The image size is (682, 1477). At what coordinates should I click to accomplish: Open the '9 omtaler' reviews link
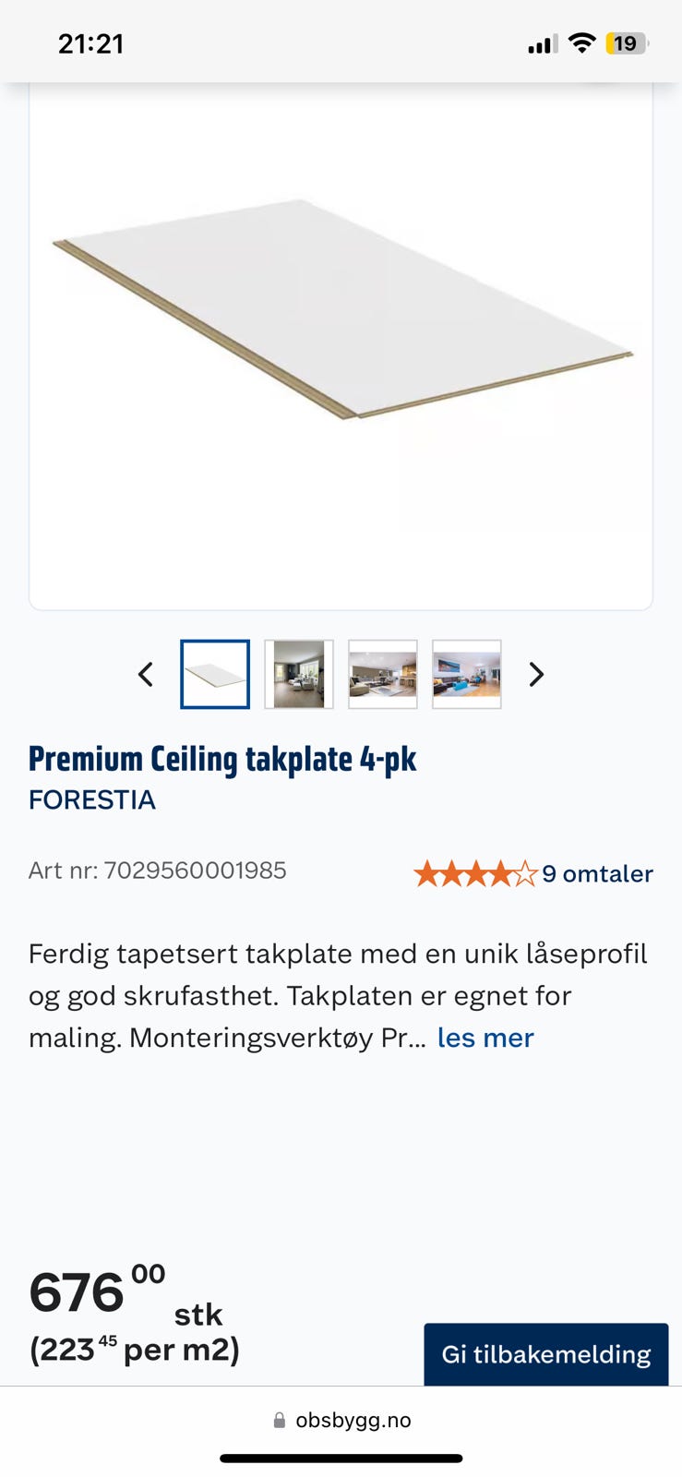point(597,873)
